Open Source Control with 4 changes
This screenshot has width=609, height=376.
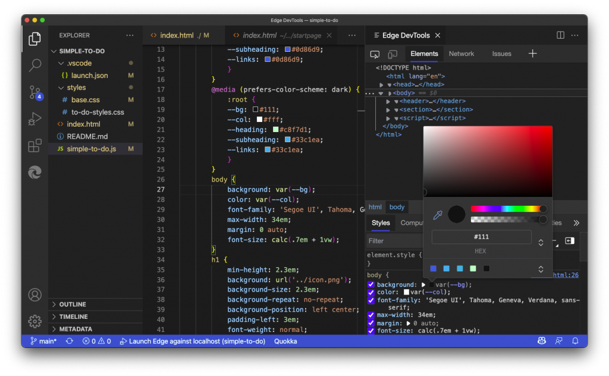(x=35, y=92)
